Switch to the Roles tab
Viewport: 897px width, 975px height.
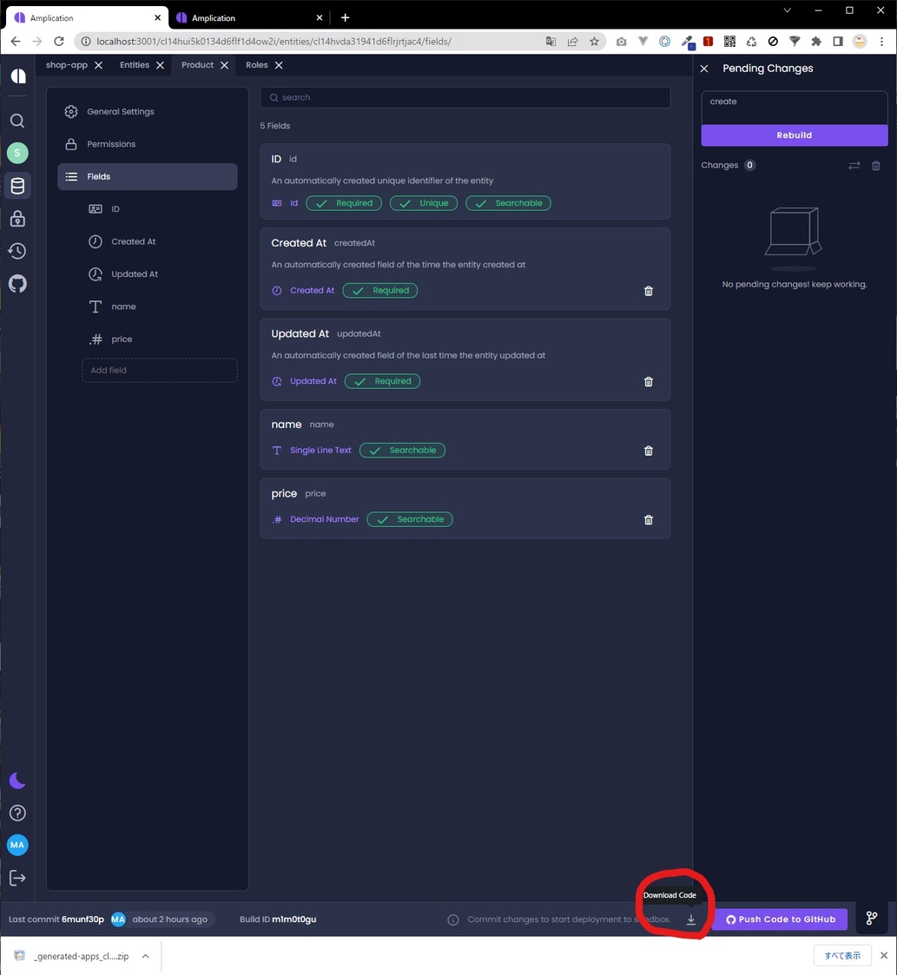pyautogui.click(x=256, y=64)
